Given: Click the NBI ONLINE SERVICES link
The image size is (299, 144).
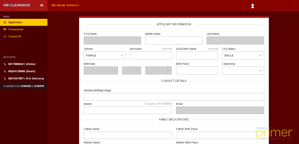Looking at the screenshot, I should click(x=65, y=5).
